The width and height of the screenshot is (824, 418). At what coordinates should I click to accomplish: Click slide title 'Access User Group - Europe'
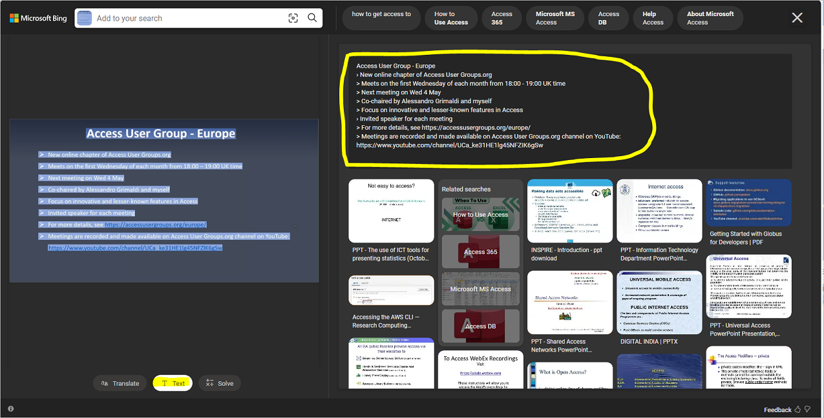coord(161,134)
